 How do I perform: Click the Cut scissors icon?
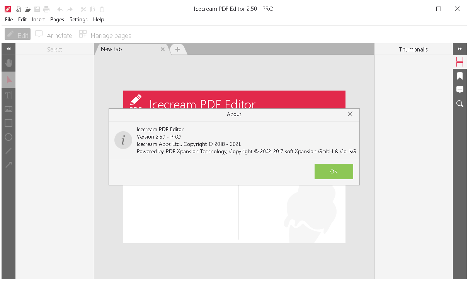83,9
